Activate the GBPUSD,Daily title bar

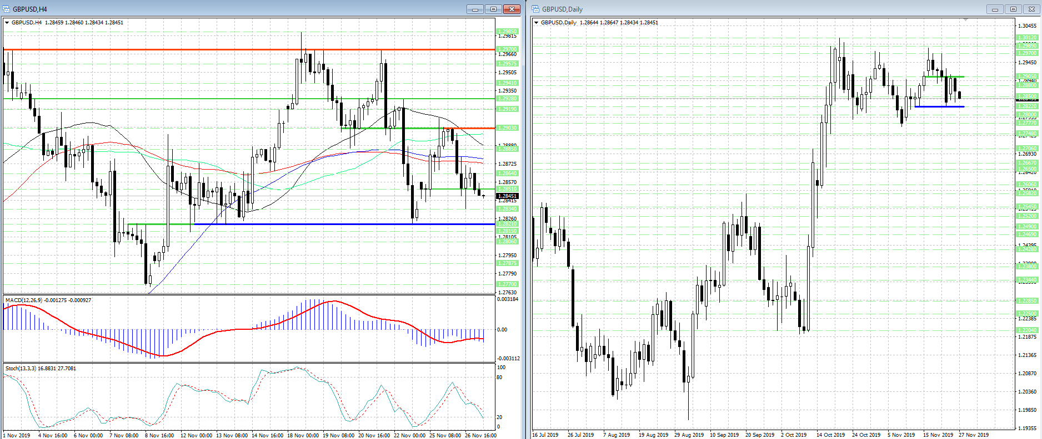750,9
